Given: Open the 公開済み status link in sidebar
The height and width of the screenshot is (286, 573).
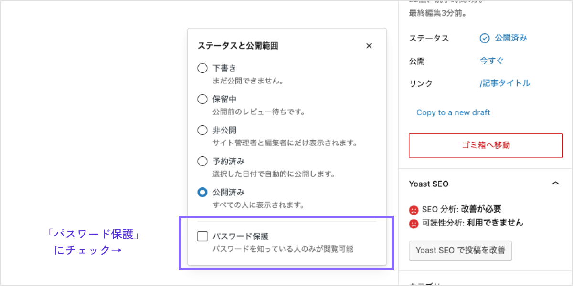Looking at the screenshot, I should click(510, 38).
